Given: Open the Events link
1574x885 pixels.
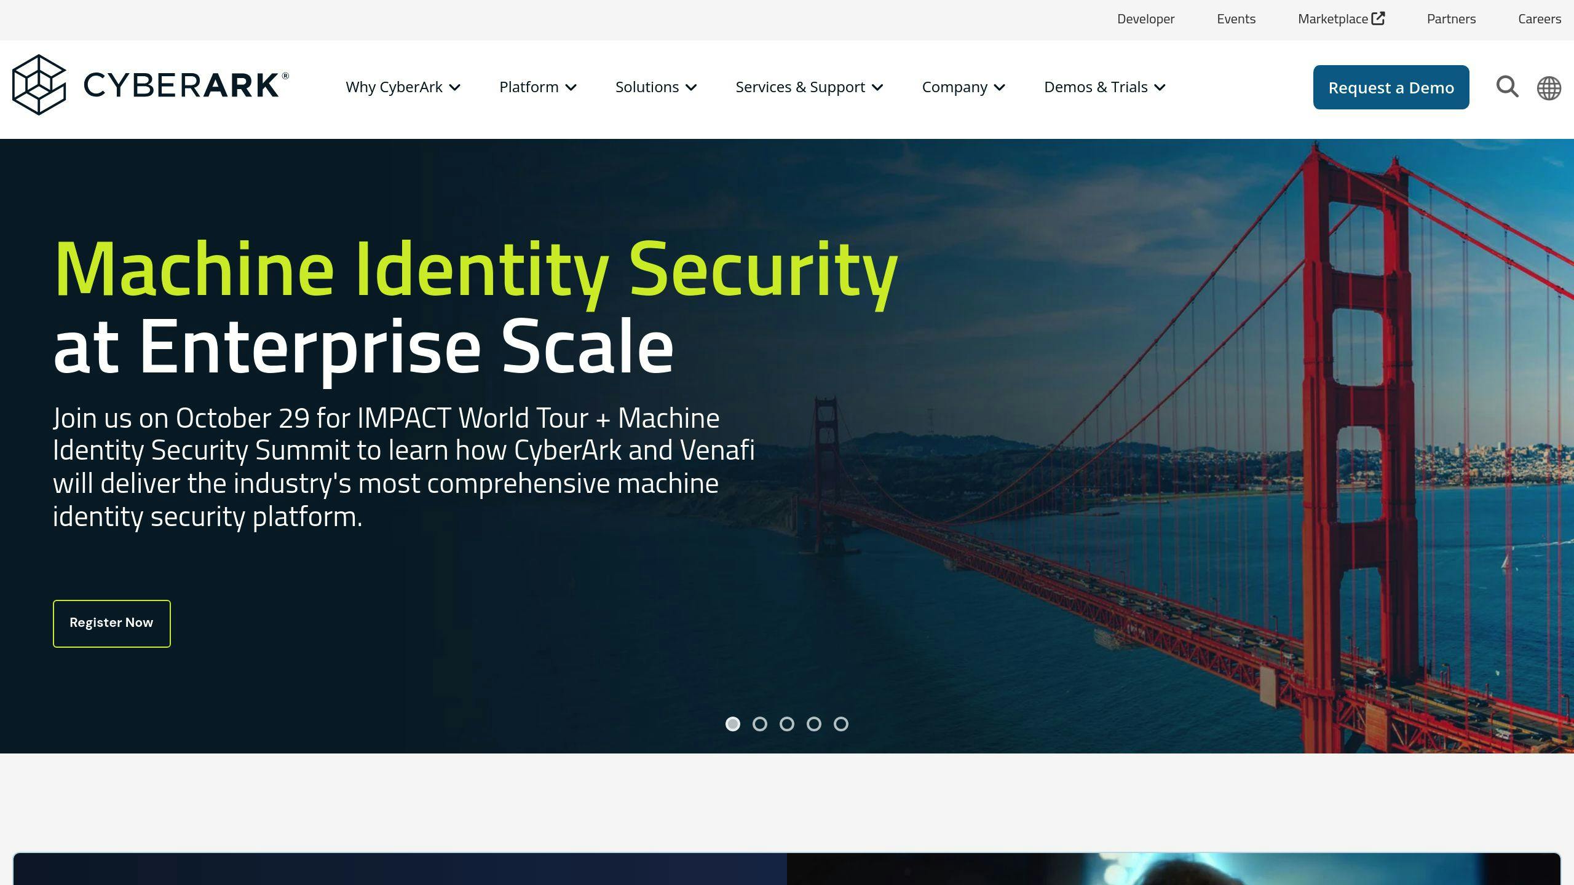Looking at the screenshot, I should pos(1236,19).
